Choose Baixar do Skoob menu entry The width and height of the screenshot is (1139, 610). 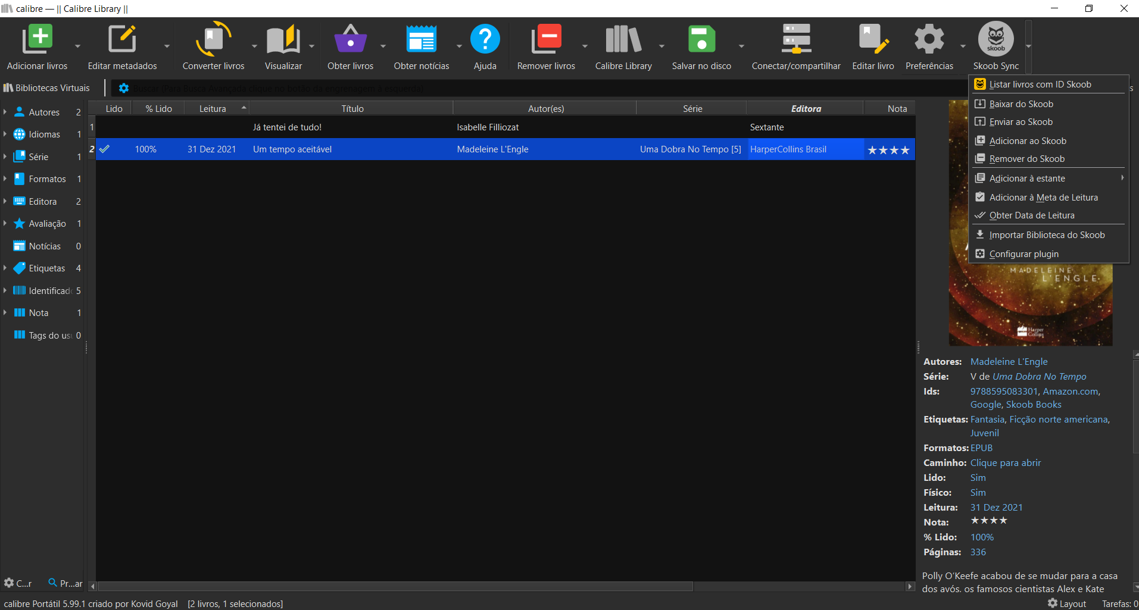click(x=1048, y=104)
